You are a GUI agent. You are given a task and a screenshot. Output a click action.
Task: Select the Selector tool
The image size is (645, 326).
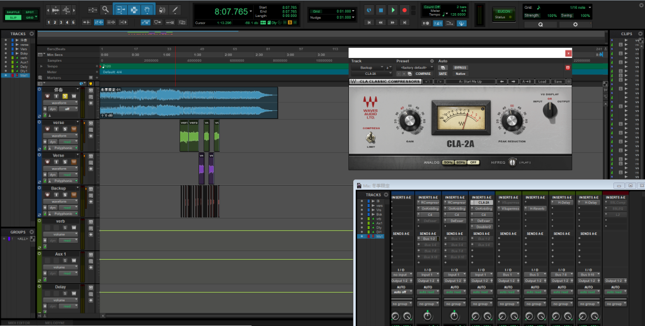[x=134, y=9]
